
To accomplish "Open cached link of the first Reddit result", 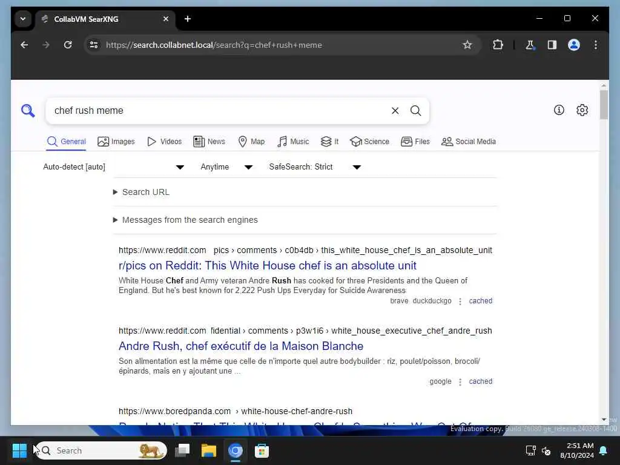I will (x=480, y=301).
